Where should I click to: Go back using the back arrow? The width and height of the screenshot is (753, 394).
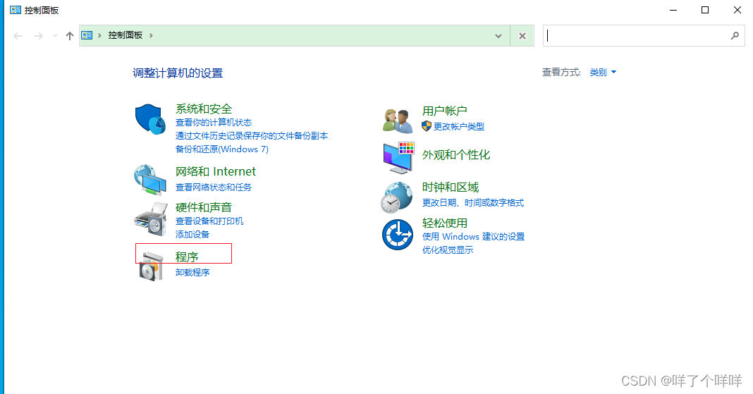18,35
